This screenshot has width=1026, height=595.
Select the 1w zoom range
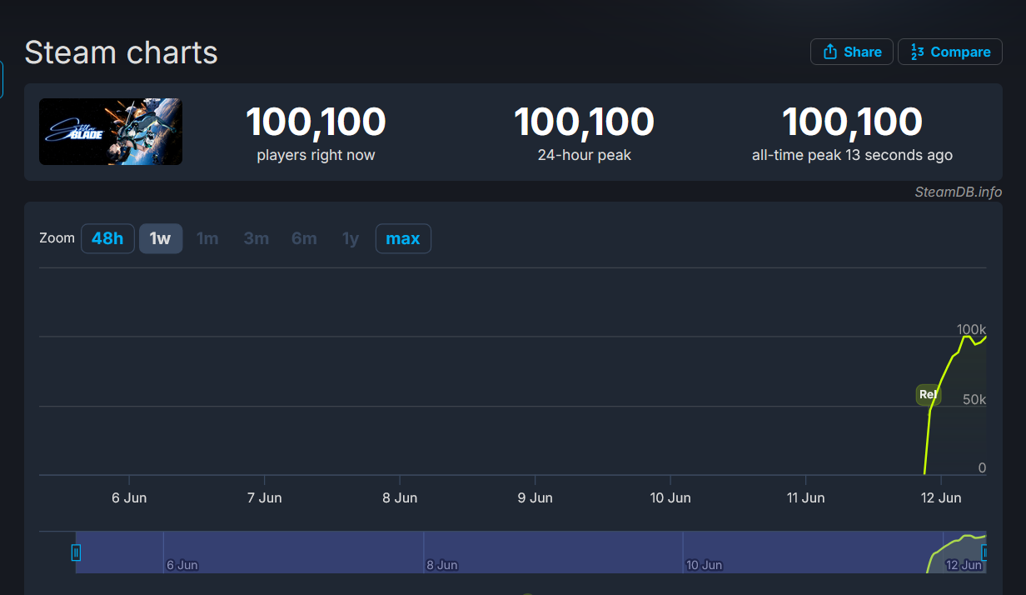pyautogui.click(x=161, y=238)
